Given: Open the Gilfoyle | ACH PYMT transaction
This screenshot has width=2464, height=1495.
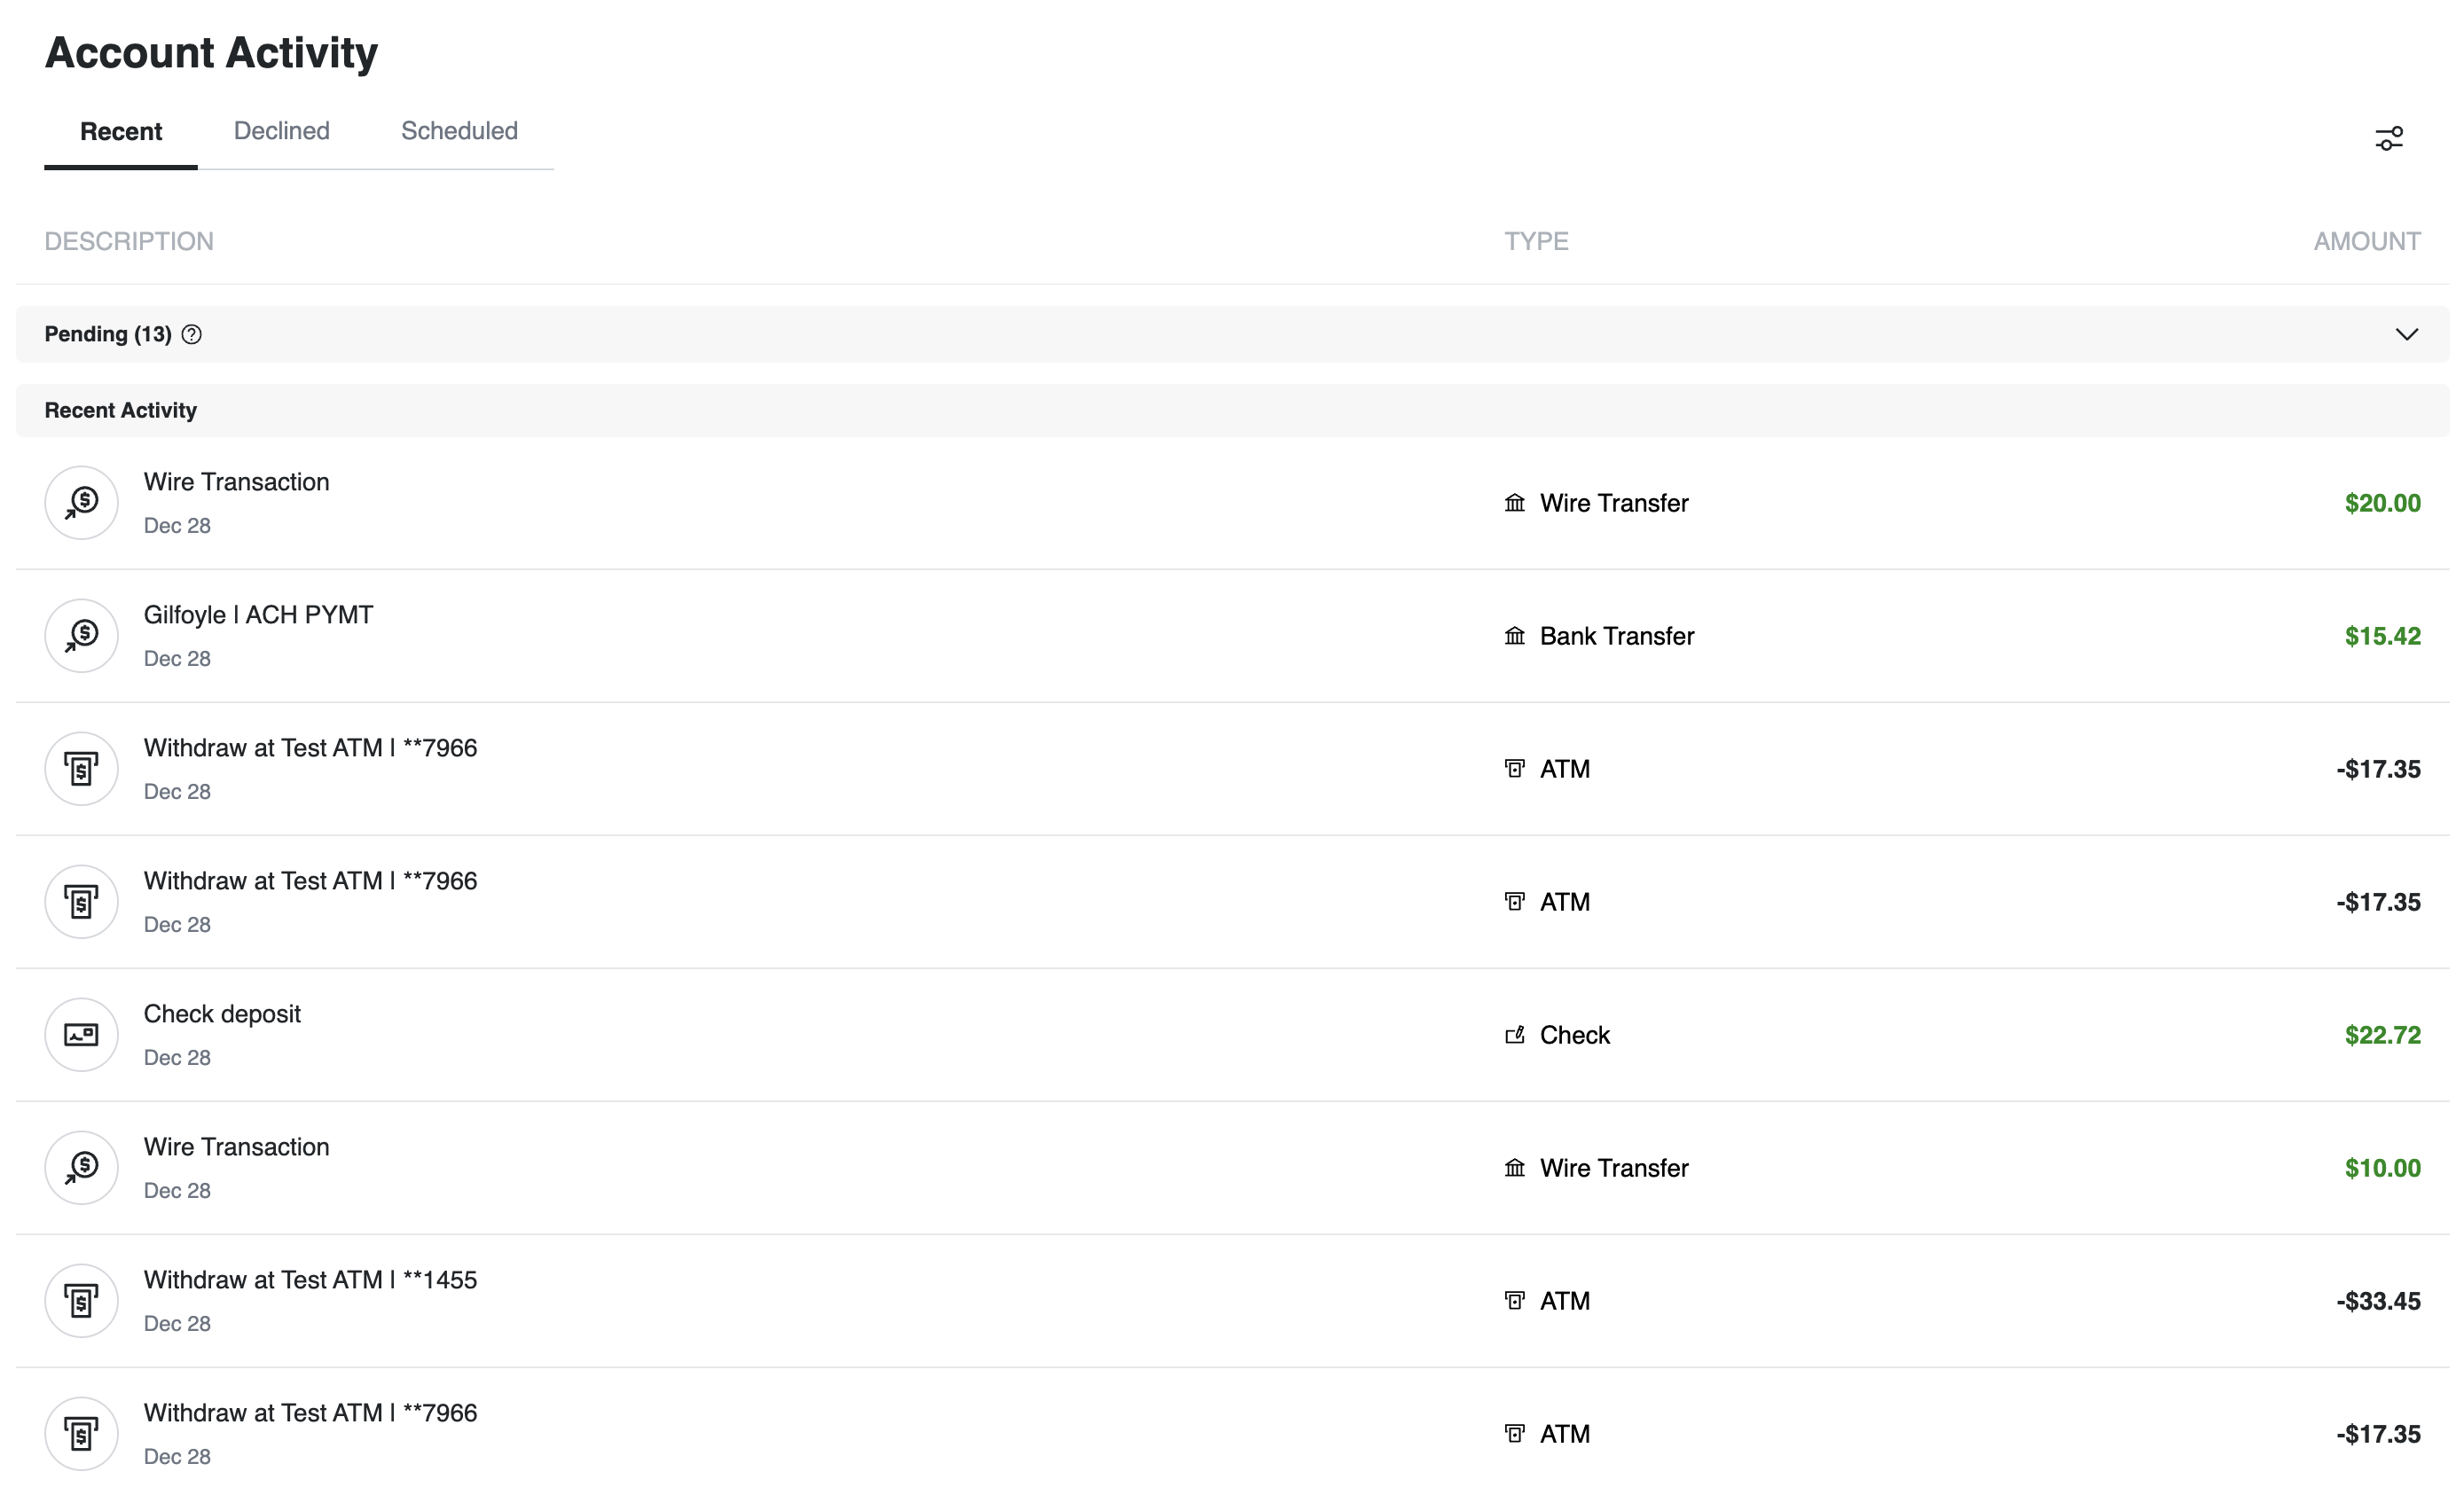Looking at the screenshot, I should tap(1232, 636).
